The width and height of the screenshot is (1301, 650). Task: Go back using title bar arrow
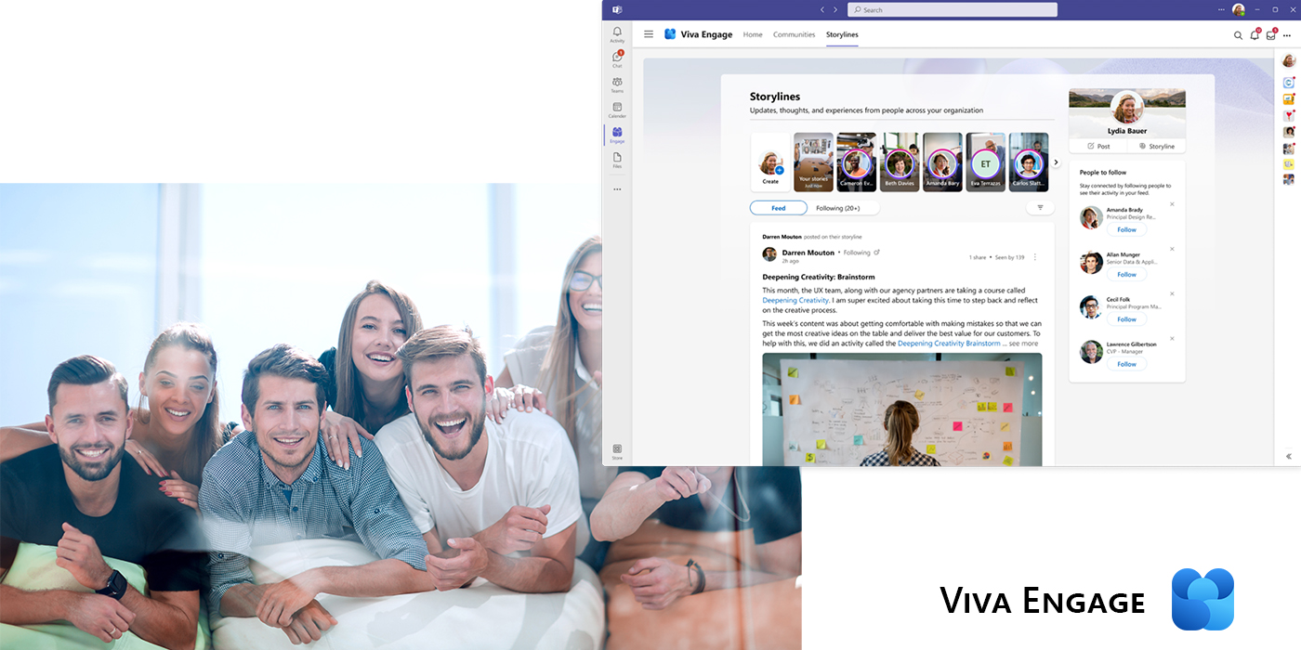coord(821,9)
